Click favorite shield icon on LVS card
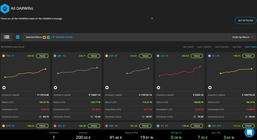This screenshot has width=257, height=140. coord(158,88)
